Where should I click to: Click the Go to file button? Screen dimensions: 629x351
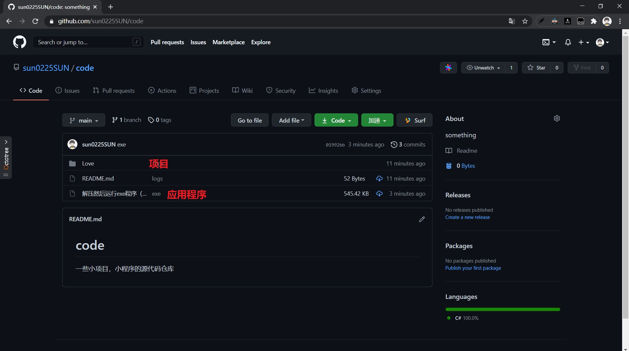click(250, 120)
